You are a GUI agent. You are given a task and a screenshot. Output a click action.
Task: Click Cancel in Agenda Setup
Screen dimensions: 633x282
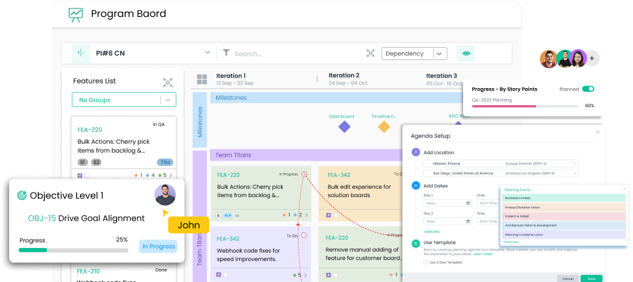pyautogui.click(x=567, y=279)
